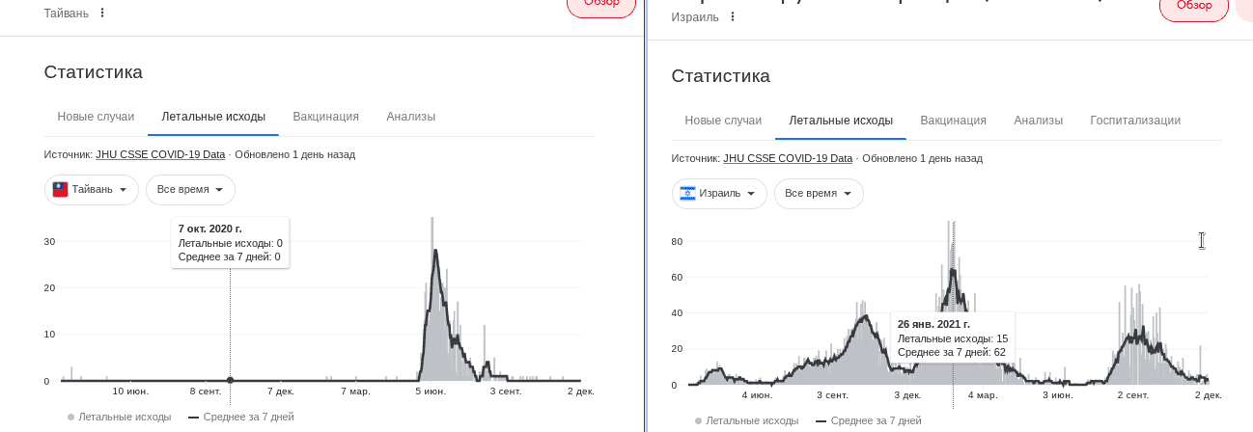Image resolution: width=1253 pixels, height=432 pixels.
Task: Open the three-dot menu next to Тайвань
Action: [x=102, y=13]
